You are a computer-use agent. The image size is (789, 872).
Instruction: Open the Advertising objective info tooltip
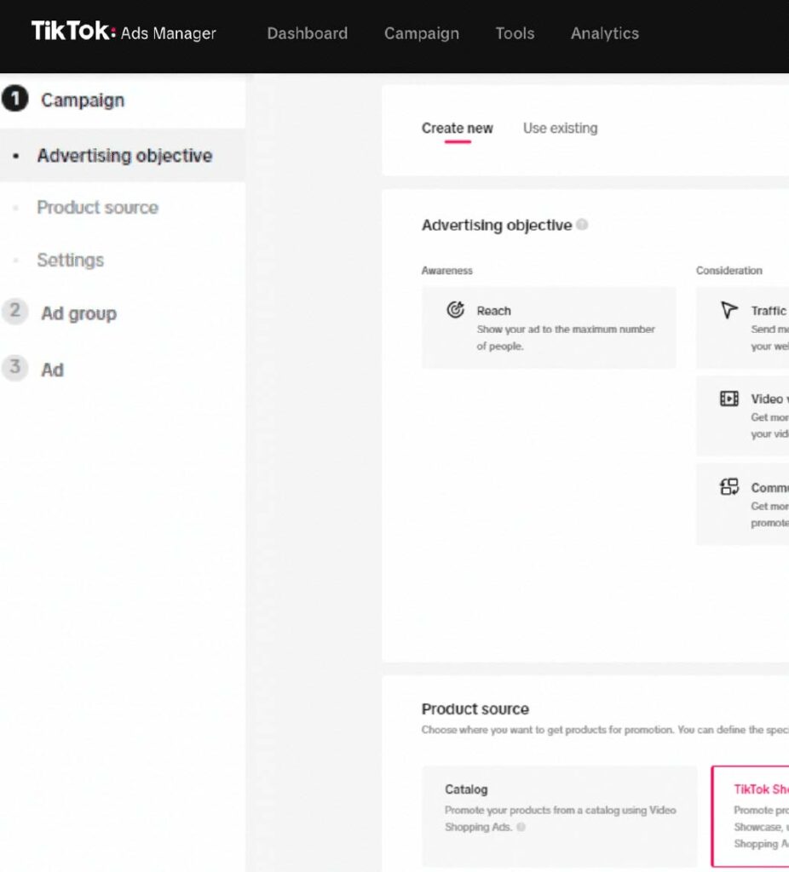(x=583, y=225)
